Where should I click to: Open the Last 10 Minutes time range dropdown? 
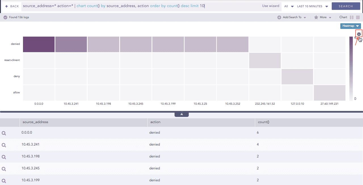[312, 6]
